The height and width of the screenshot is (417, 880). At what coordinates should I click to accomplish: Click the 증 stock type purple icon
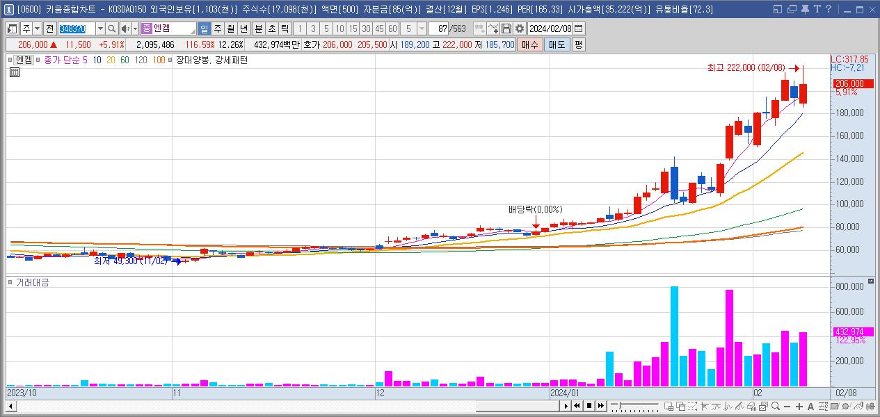147,28
